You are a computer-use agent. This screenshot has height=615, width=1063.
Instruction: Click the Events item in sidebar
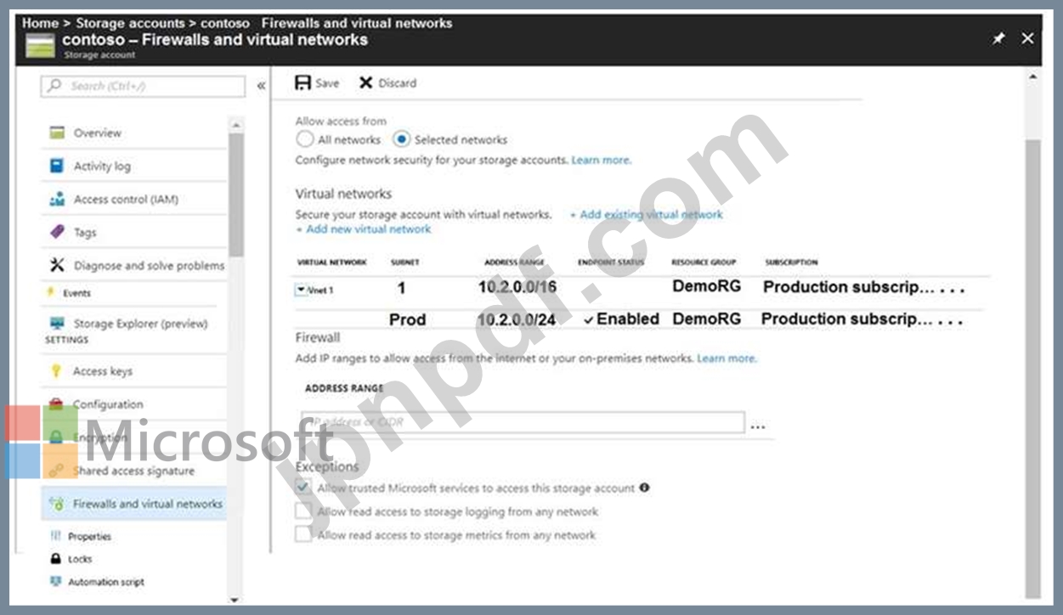76,293
